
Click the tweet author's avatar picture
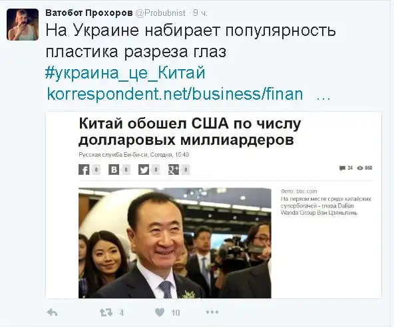click(23, 25)
